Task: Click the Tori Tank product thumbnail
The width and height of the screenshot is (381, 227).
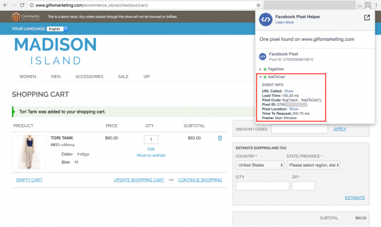Action: coord(29,152)
